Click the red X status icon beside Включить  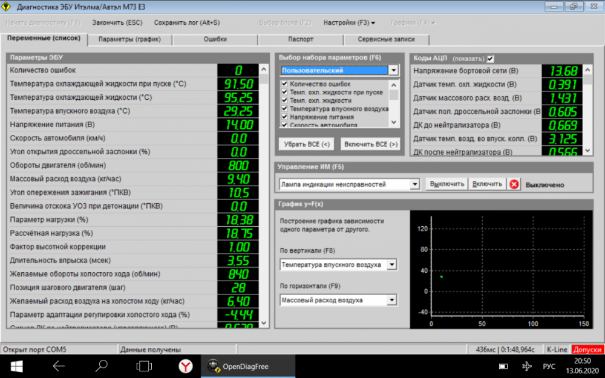[514, 184]
